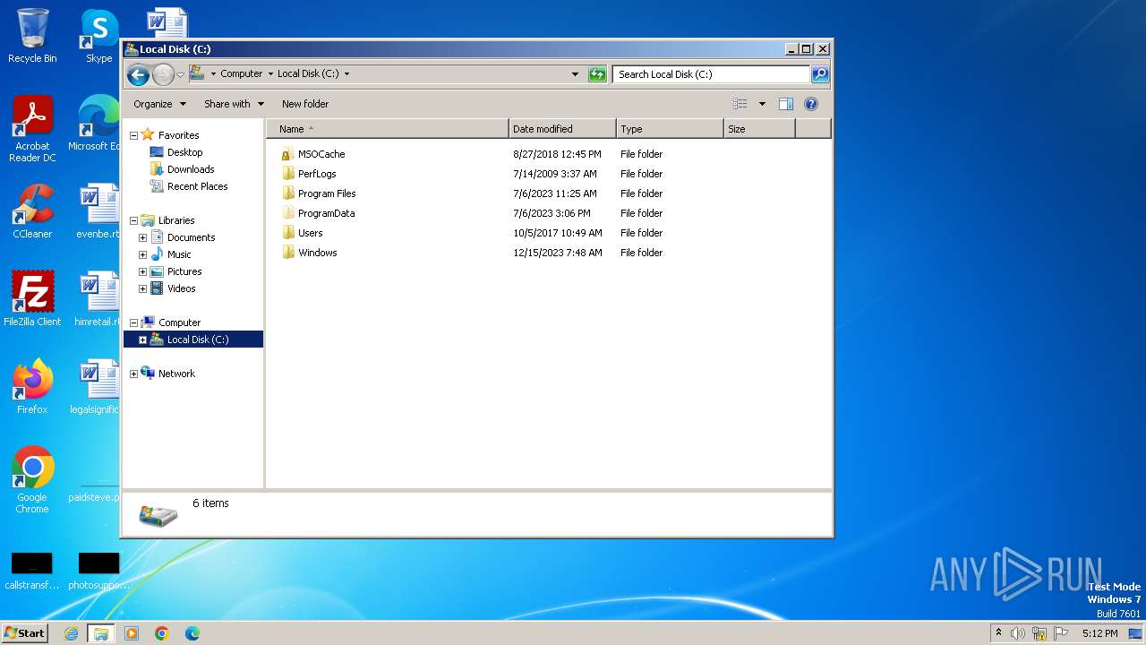Click Windows Media Player taskbar icon

(x=132, y=633)
